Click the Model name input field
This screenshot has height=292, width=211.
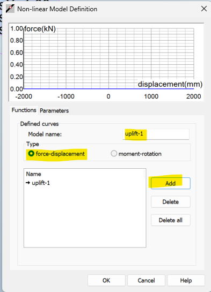click(156, 134)
